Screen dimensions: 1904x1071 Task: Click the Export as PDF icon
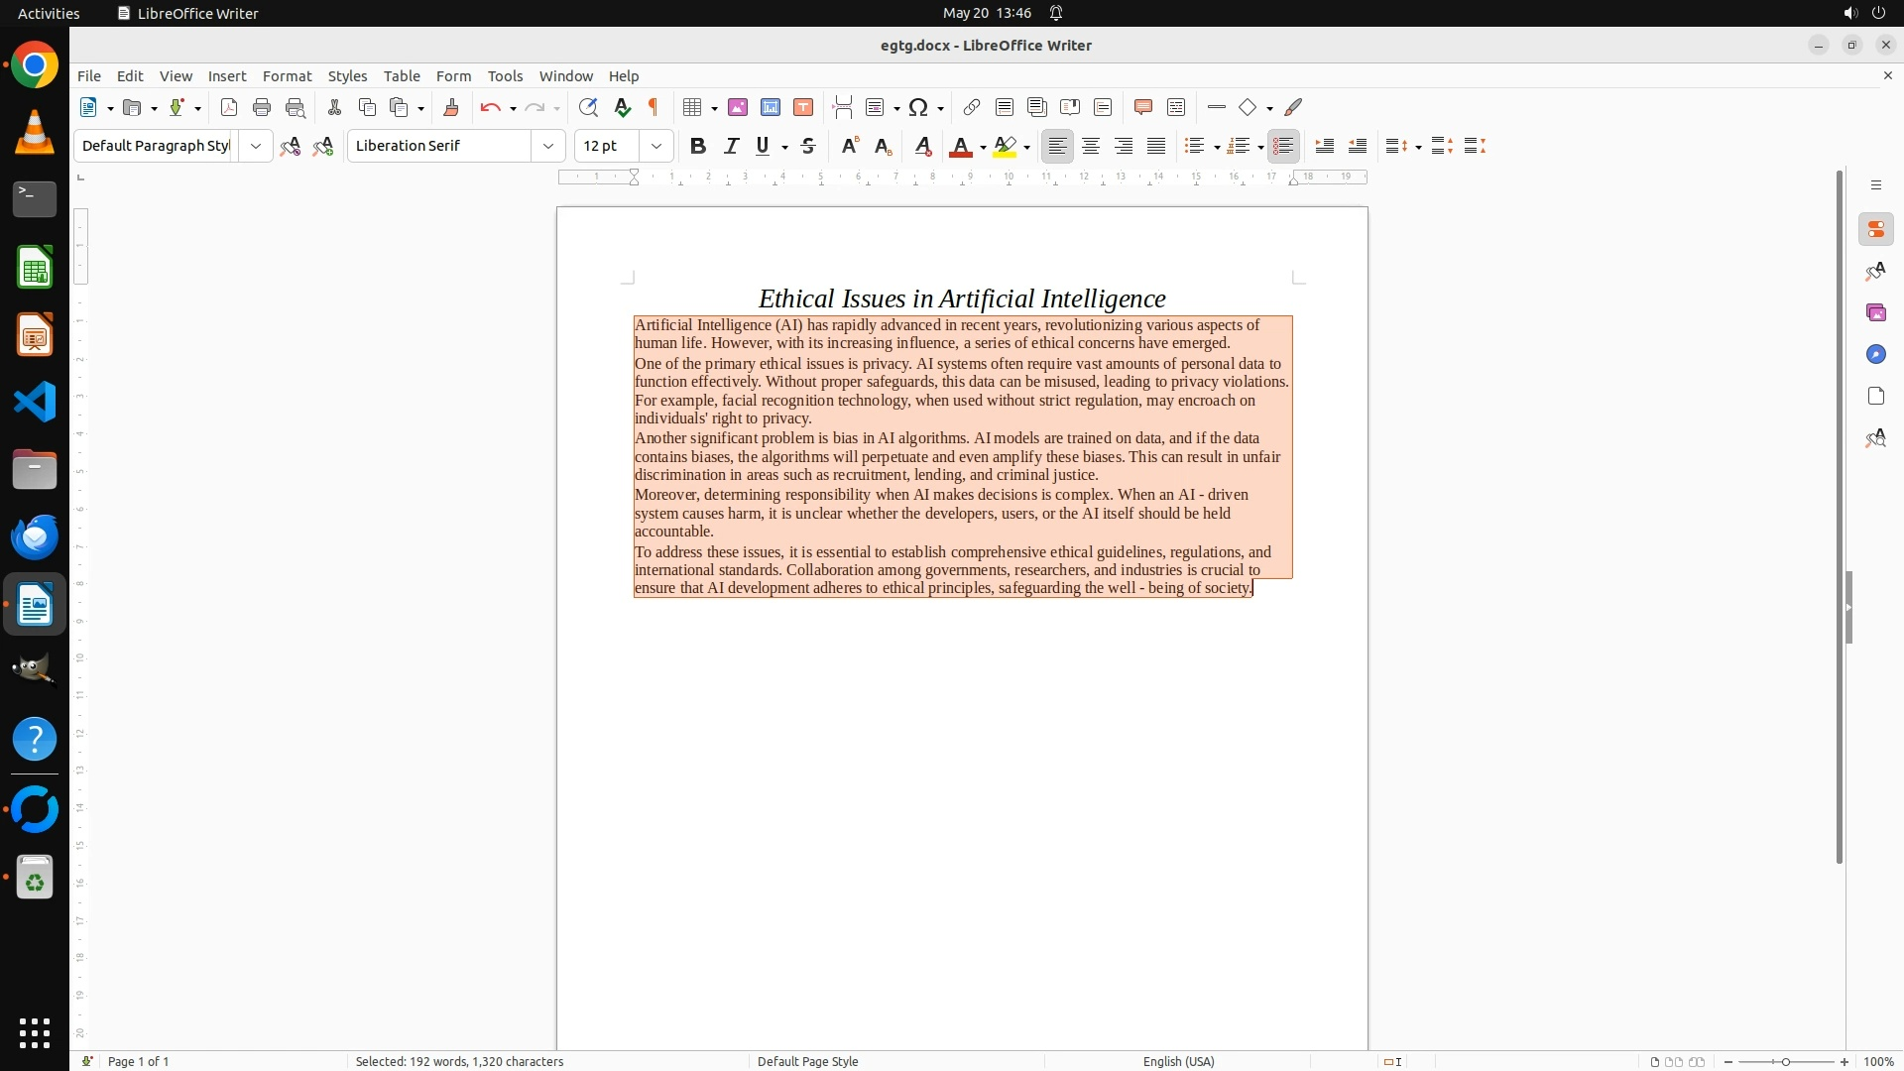point(229,108)
